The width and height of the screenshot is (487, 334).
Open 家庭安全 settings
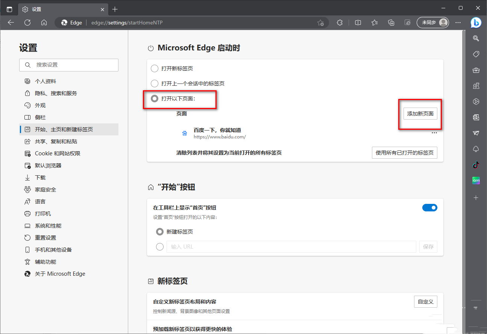click(x=69, y=190)
